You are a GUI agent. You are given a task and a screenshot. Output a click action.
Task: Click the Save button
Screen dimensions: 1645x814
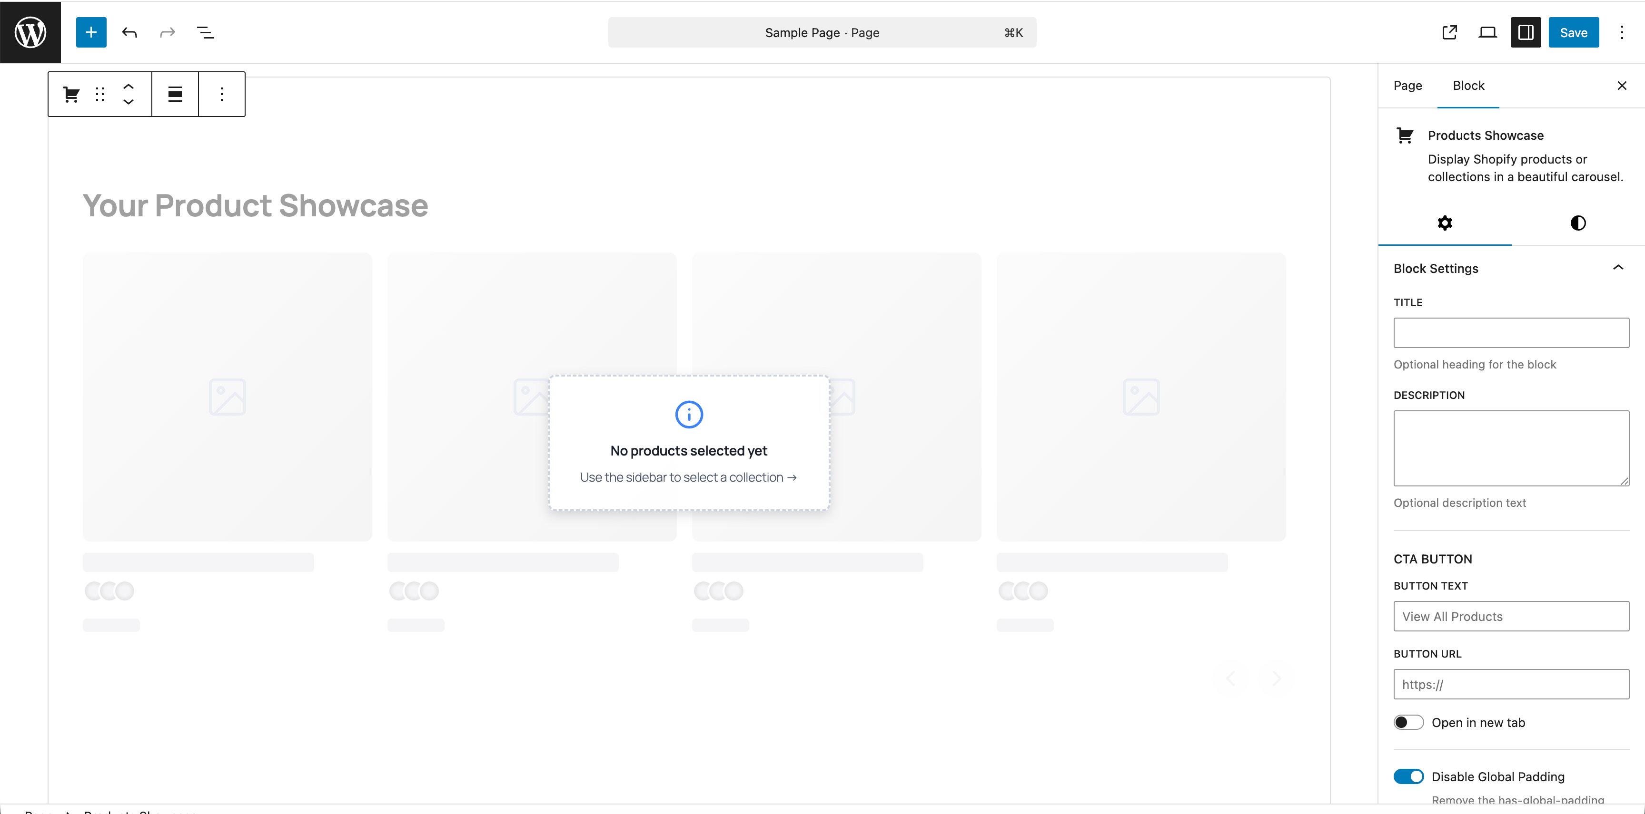point(1574,32)
